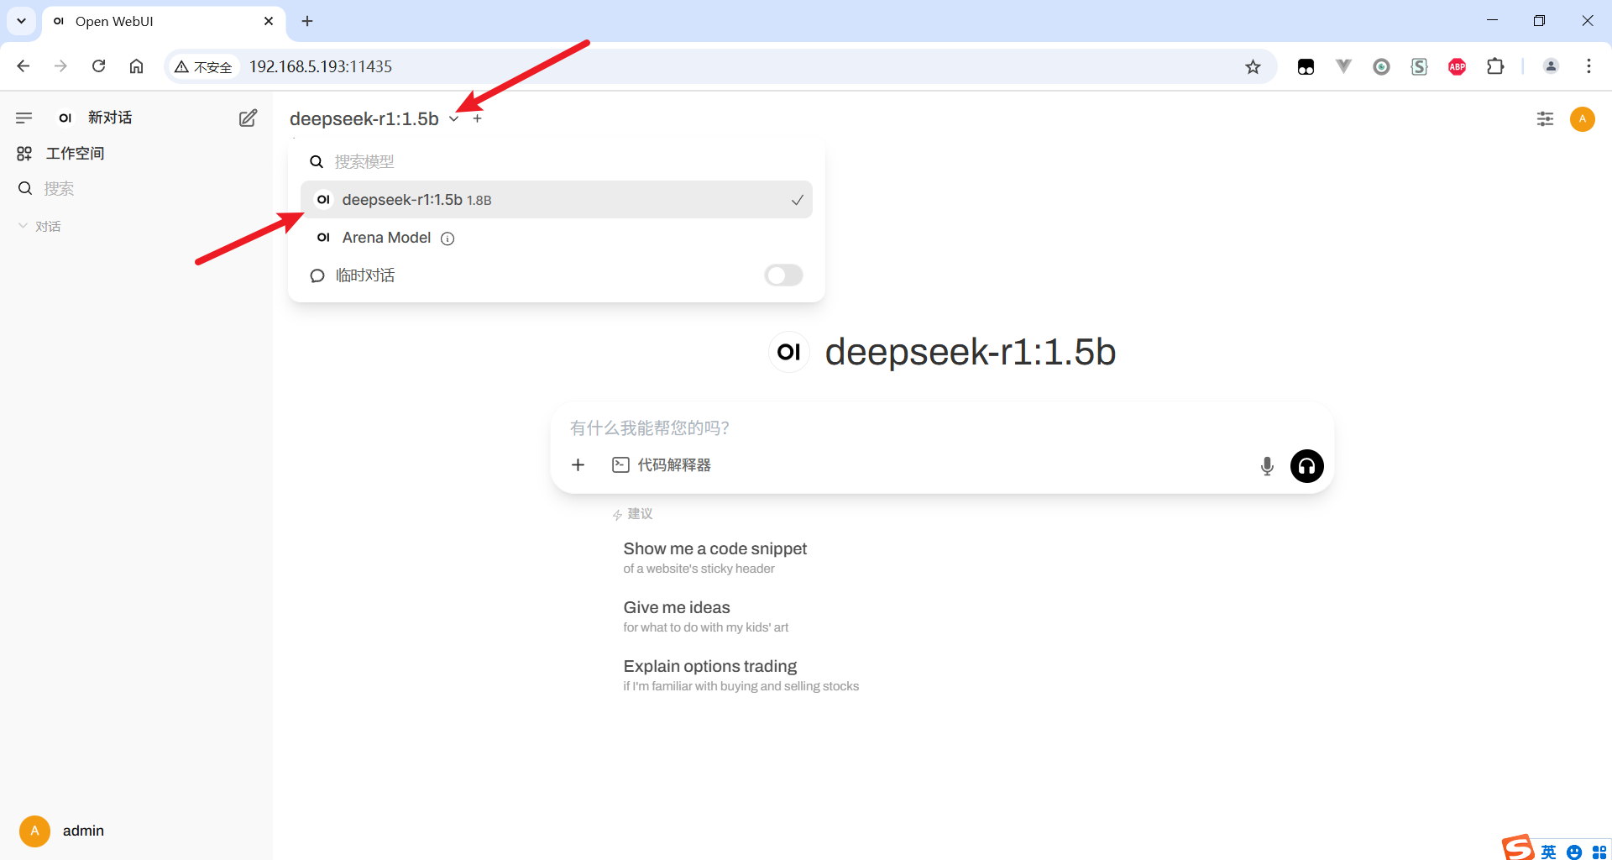Viewport: 1612px width, 860px height.
Task: Start a new chat with the edit icon
Action: 248,118
